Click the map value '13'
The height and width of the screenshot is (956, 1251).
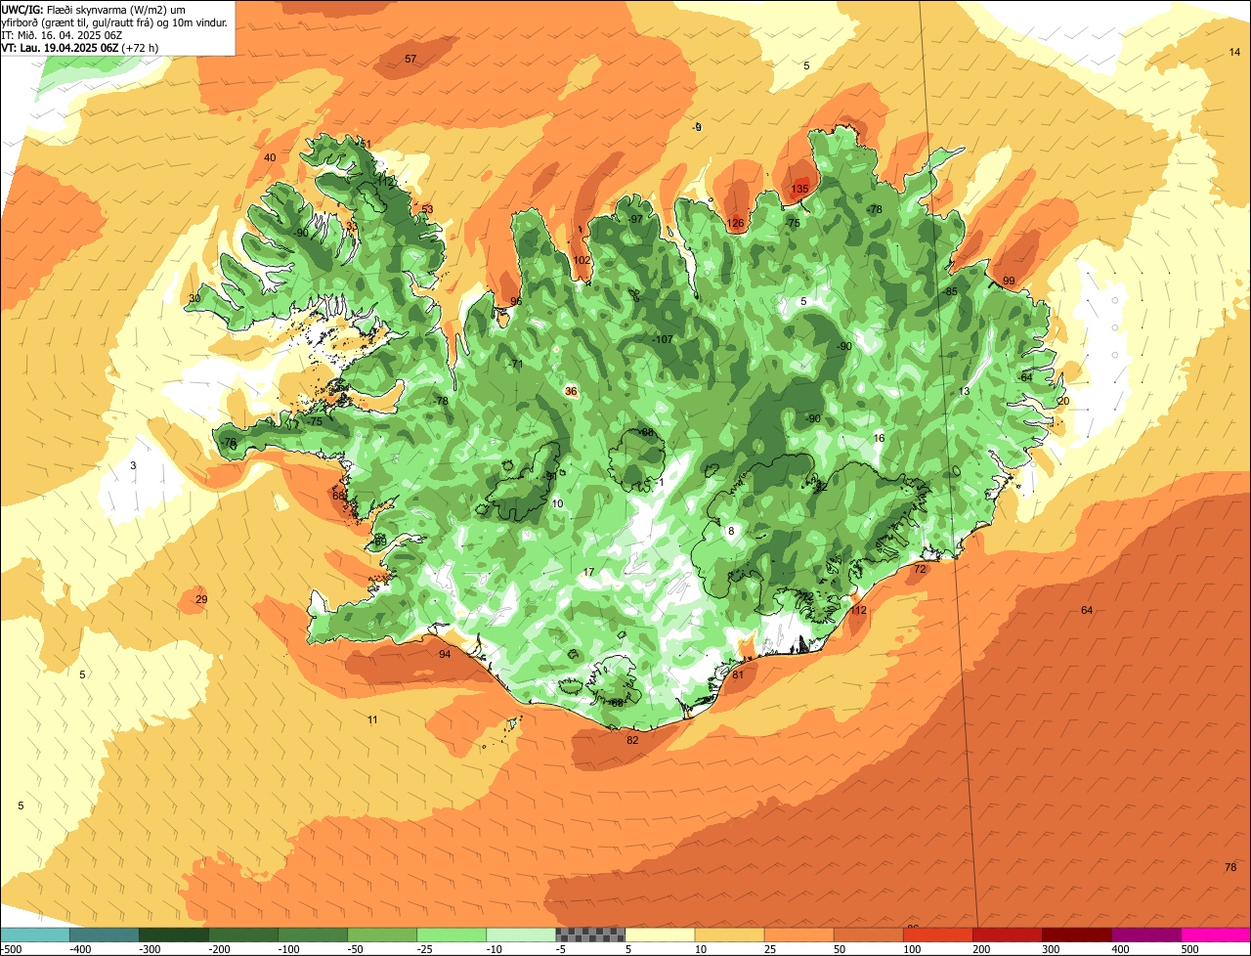(964, 392)
